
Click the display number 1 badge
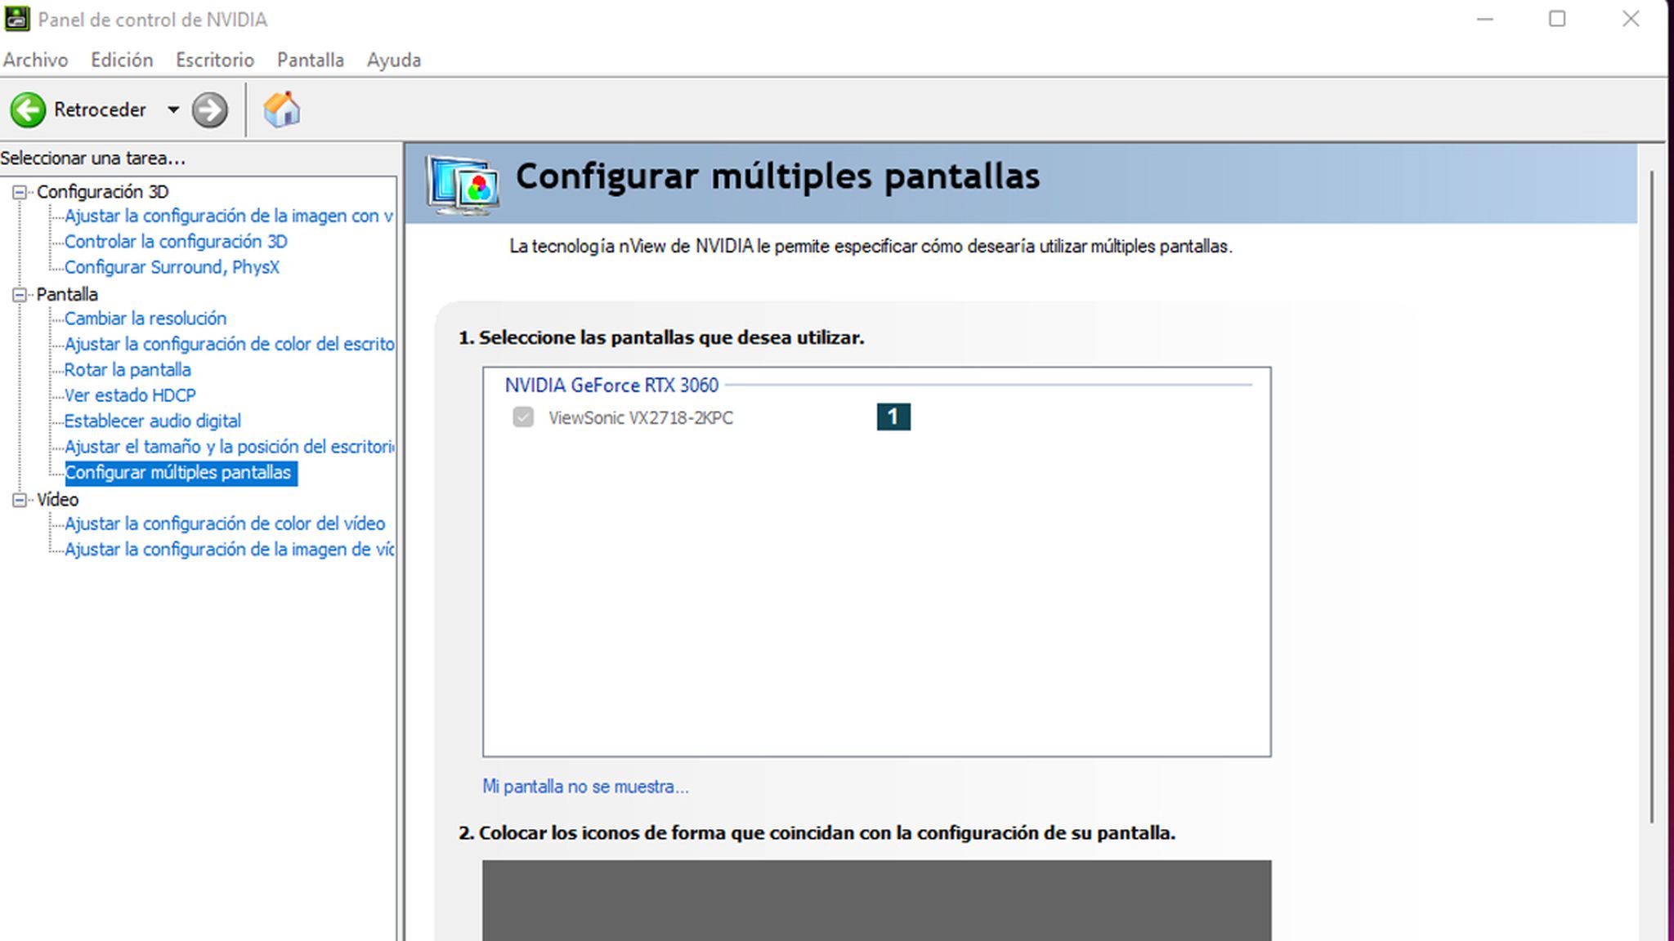pyautogui.click(x=893, y=417)
